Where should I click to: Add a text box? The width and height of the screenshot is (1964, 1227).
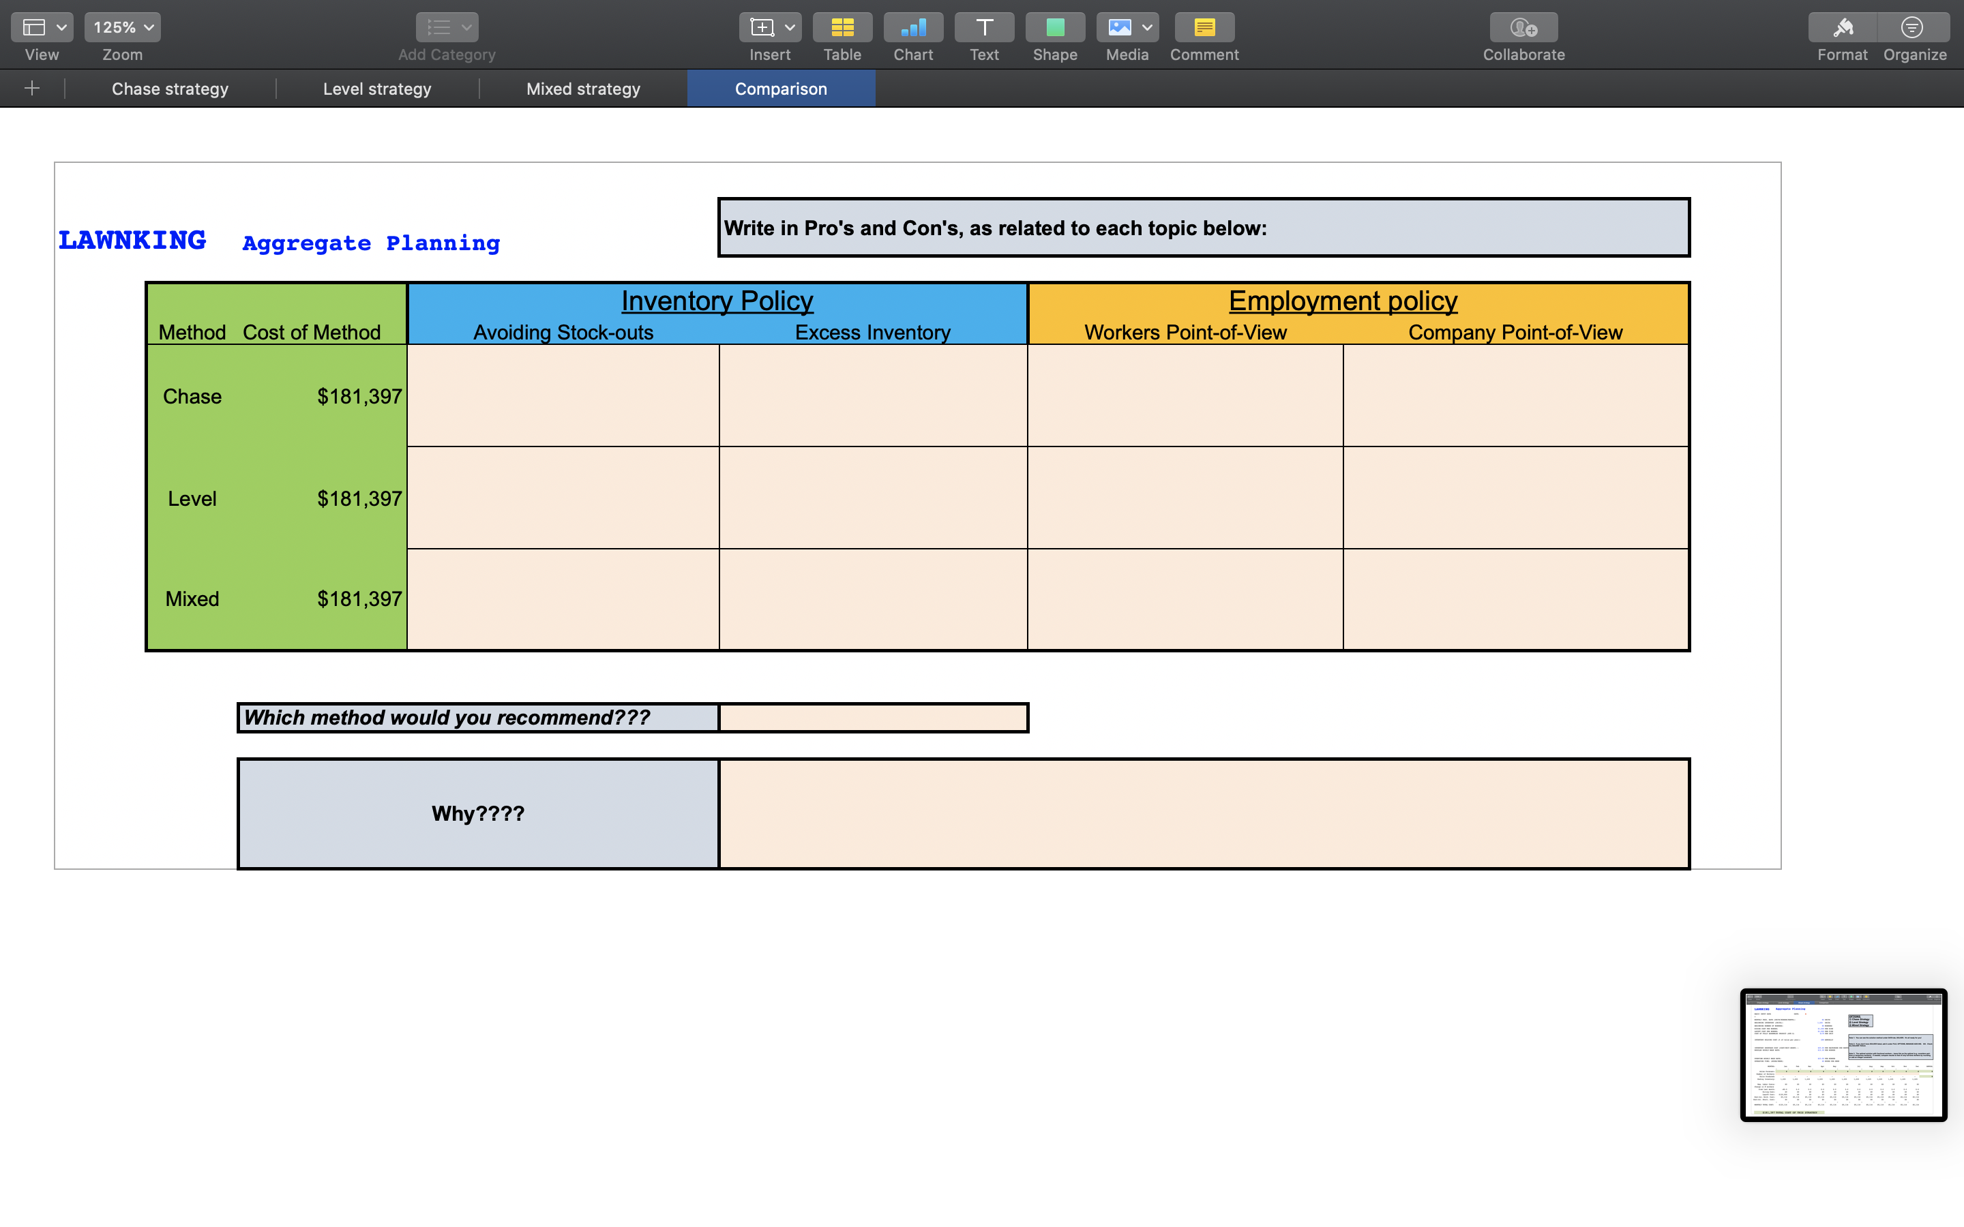point(983,27)
